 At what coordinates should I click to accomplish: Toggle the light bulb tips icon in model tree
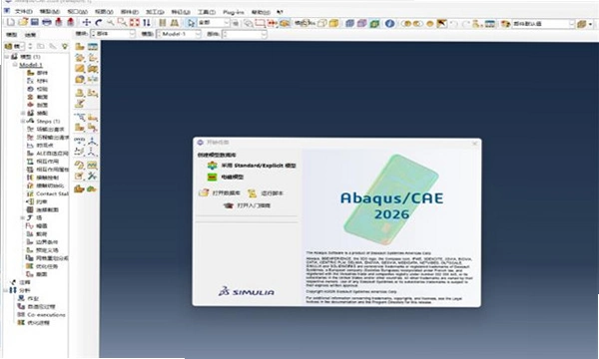click(65, 46)
